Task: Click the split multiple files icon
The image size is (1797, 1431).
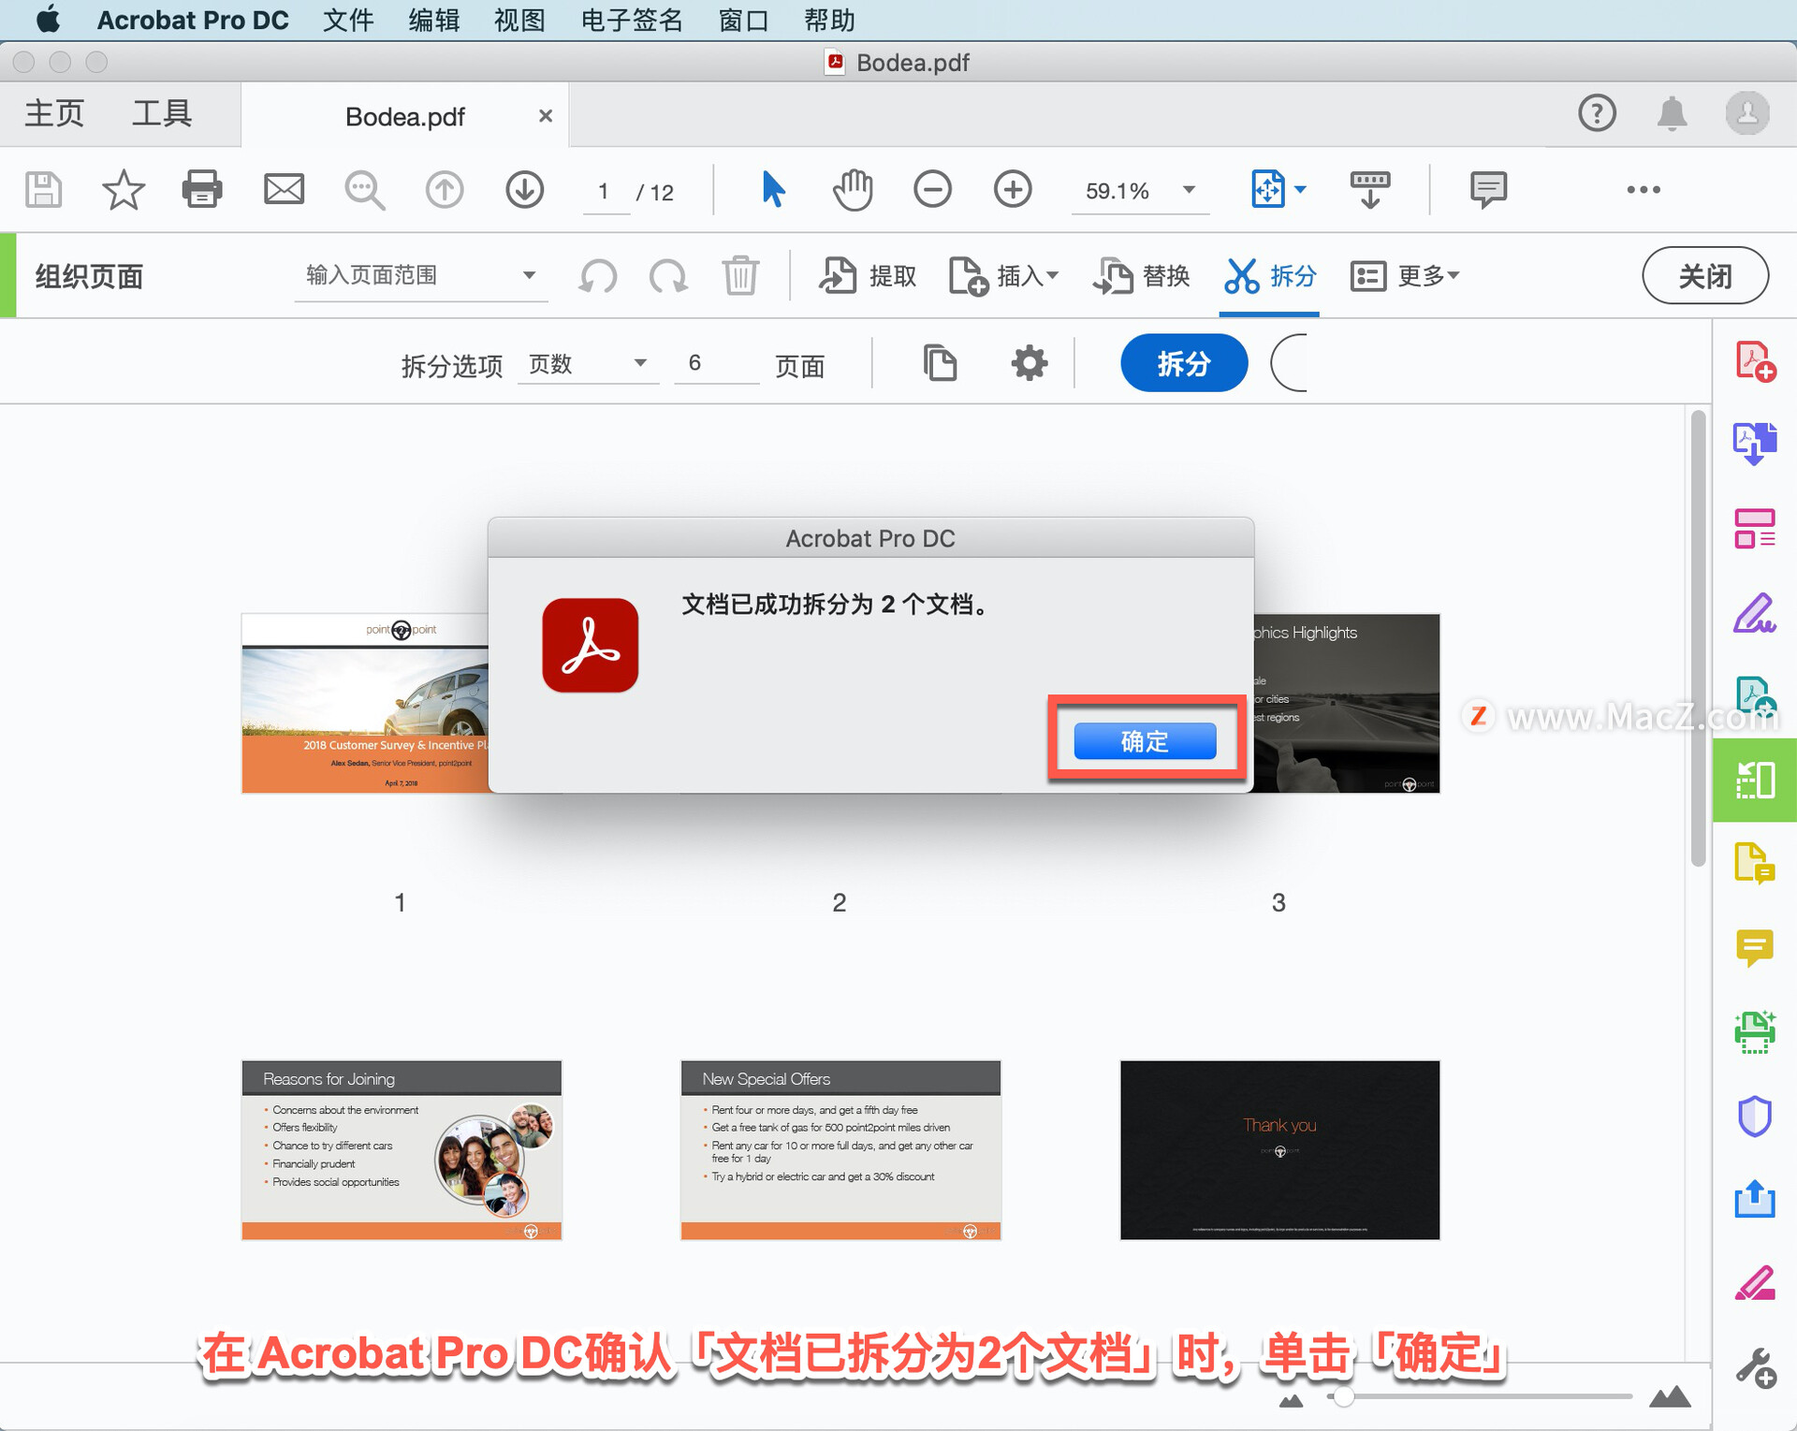Action: pyautogui.click(x=940, y=363)
